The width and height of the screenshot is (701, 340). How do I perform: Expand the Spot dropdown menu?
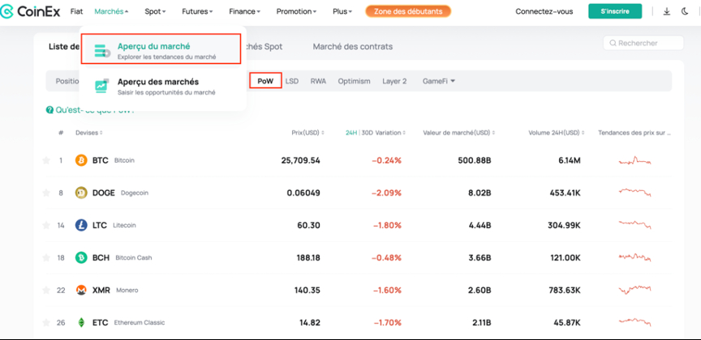click(x=155, y=11)
